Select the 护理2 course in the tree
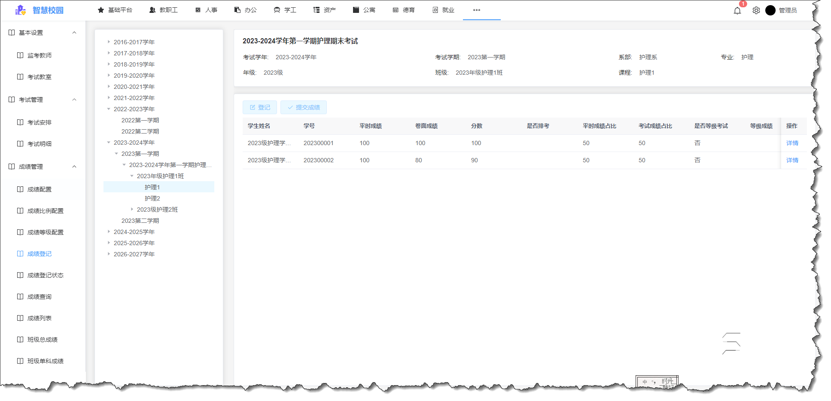831x401 pixels. point(152,198)
